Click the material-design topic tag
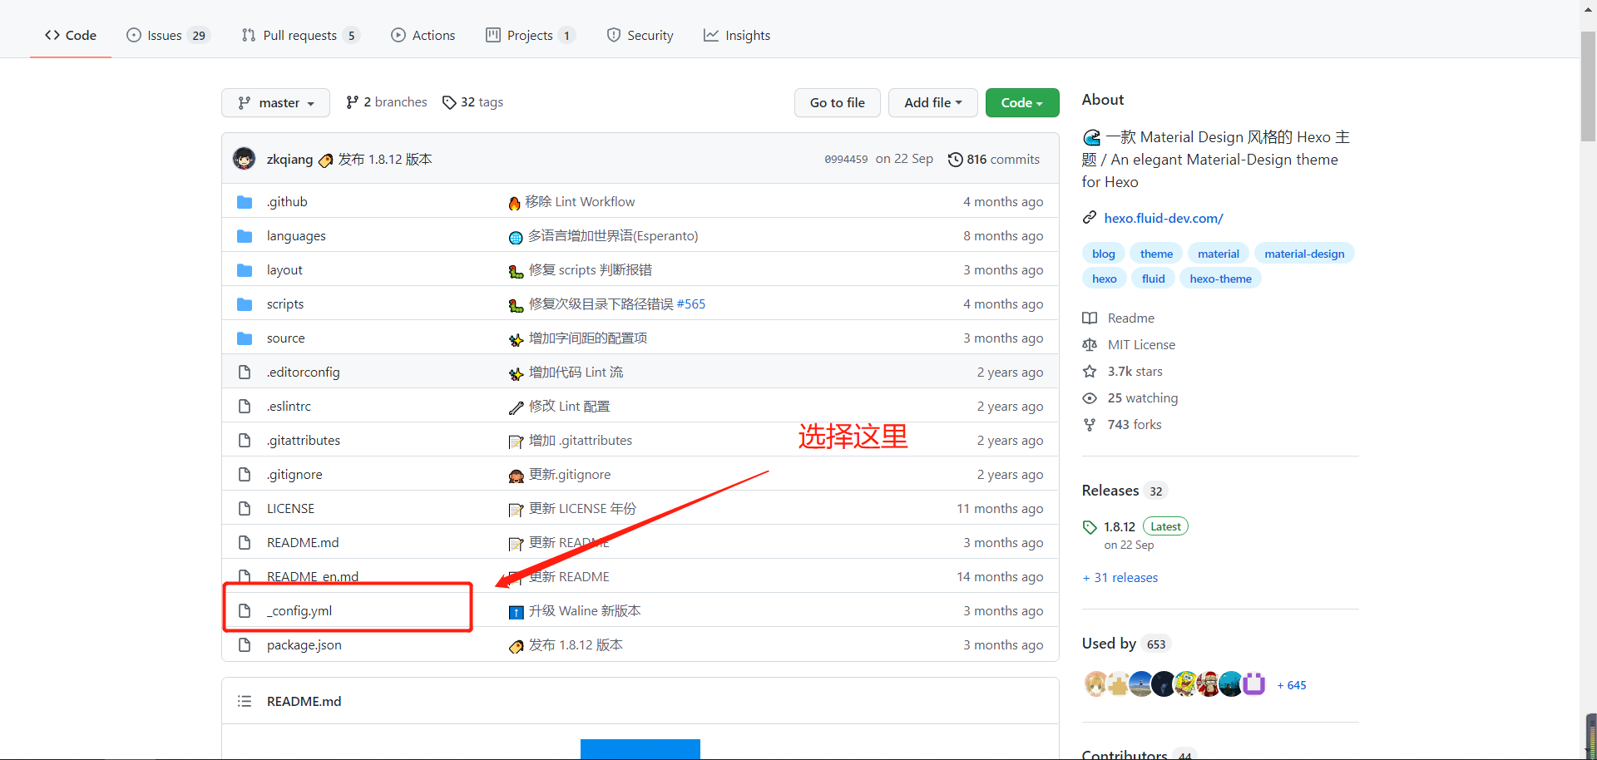Image resolution: width=1597 pixels, height=760 pixels. tap(1304, 254)
